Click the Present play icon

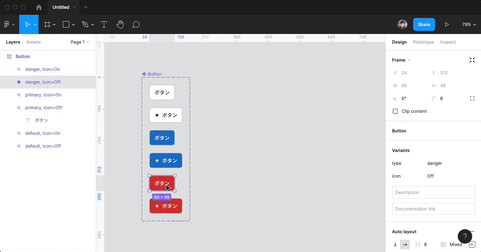[447, 24]
